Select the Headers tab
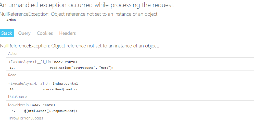Viewport: 254px width, 122px height. 67,33
